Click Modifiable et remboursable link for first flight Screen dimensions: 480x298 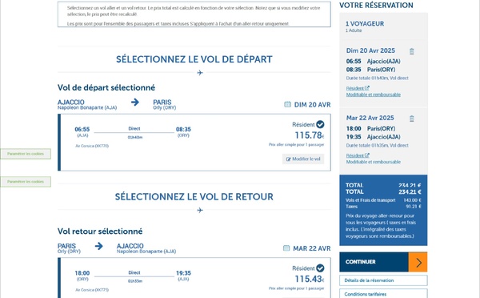(373, 95)
